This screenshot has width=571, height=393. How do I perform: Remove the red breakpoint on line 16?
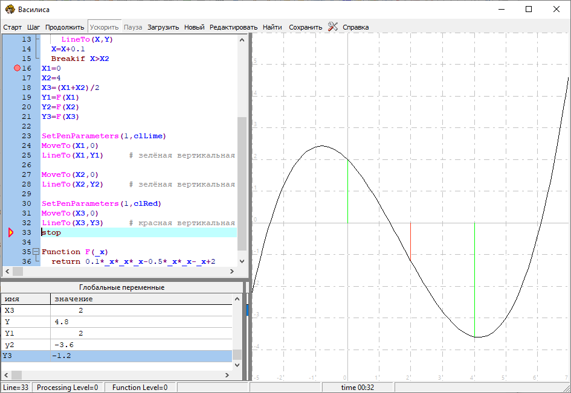(17, 68)
